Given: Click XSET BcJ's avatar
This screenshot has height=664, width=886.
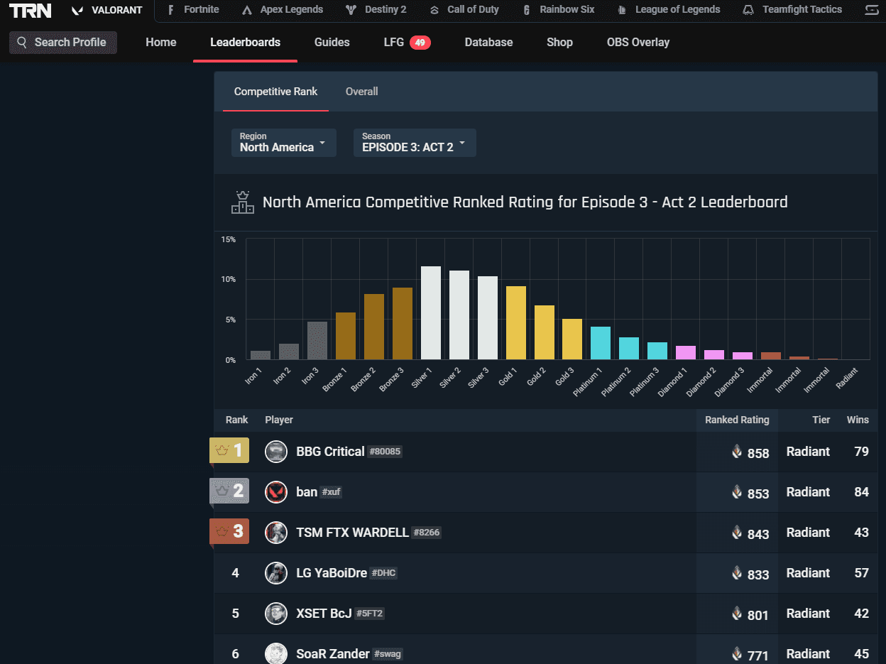Looking at the screenshot, I should point(276,614).
